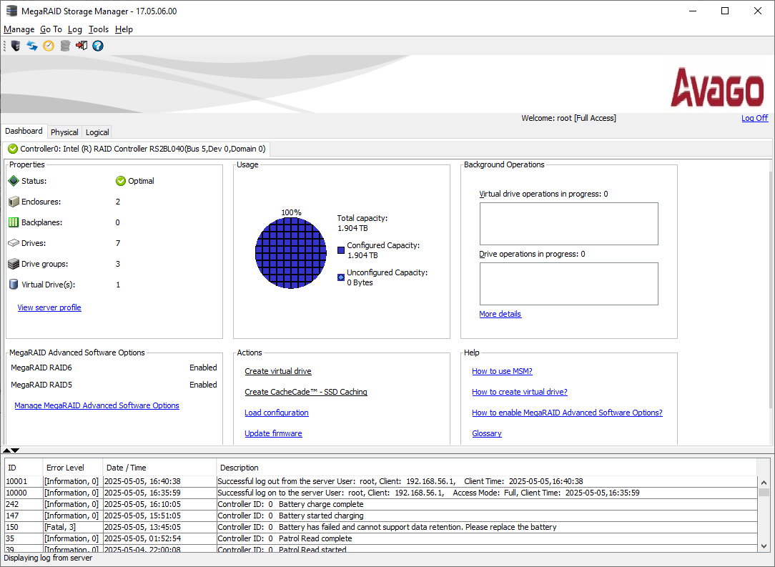This screenshot has height=567, width=775.
Task: Click the Date / Time column header
Action: (159, 468)
